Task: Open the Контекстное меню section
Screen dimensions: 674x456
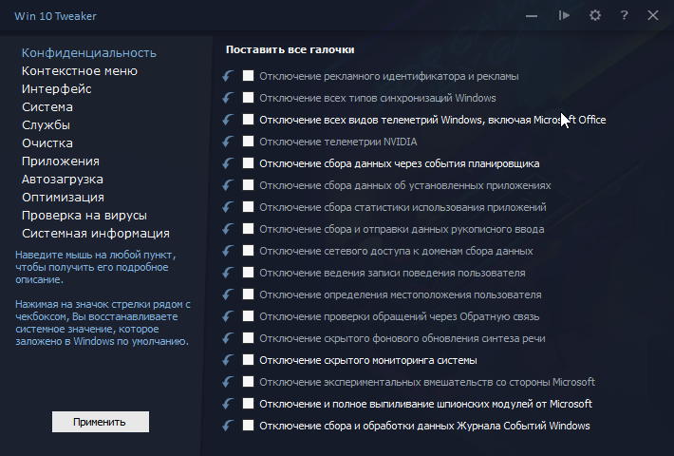Action: click(x=80, y=71)
